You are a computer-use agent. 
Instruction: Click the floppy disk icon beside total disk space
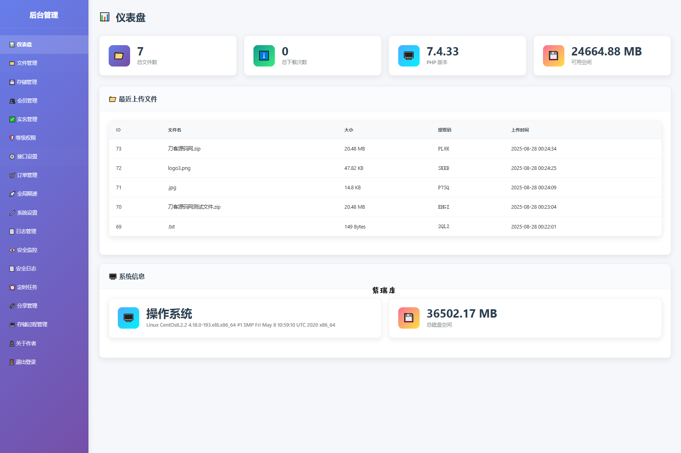(x=409, y=318)
